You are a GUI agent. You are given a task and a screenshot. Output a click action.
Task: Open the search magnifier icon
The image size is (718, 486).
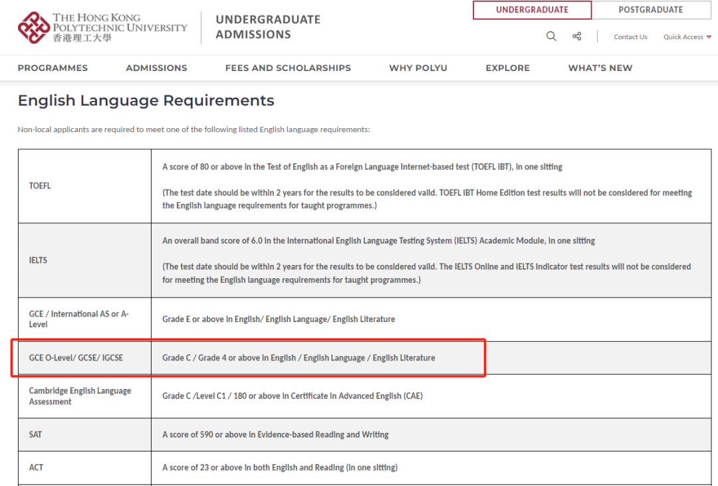coord(551,37)
